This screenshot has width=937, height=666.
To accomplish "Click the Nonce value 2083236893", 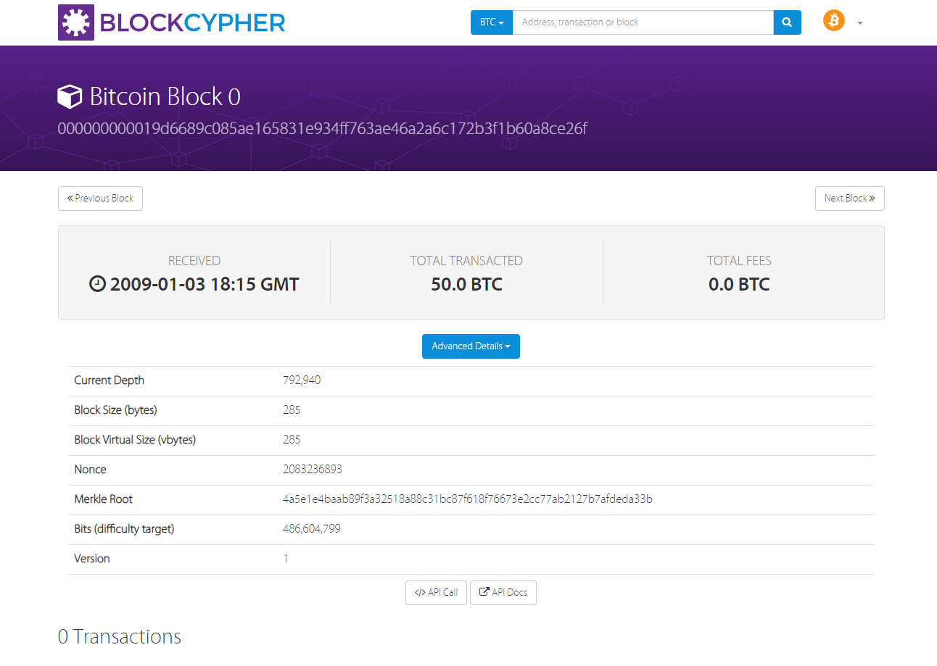I will (313, 470).
